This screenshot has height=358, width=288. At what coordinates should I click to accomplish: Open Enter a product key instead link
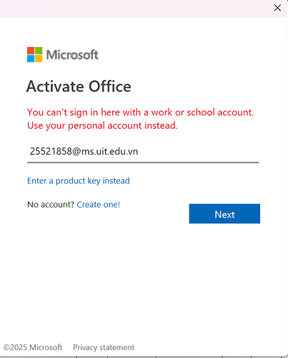79,181
